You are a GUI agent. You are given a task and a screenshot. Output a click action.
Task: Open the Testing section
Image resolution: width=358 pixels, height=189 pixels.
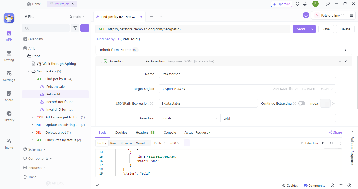(x=9, y=56)
